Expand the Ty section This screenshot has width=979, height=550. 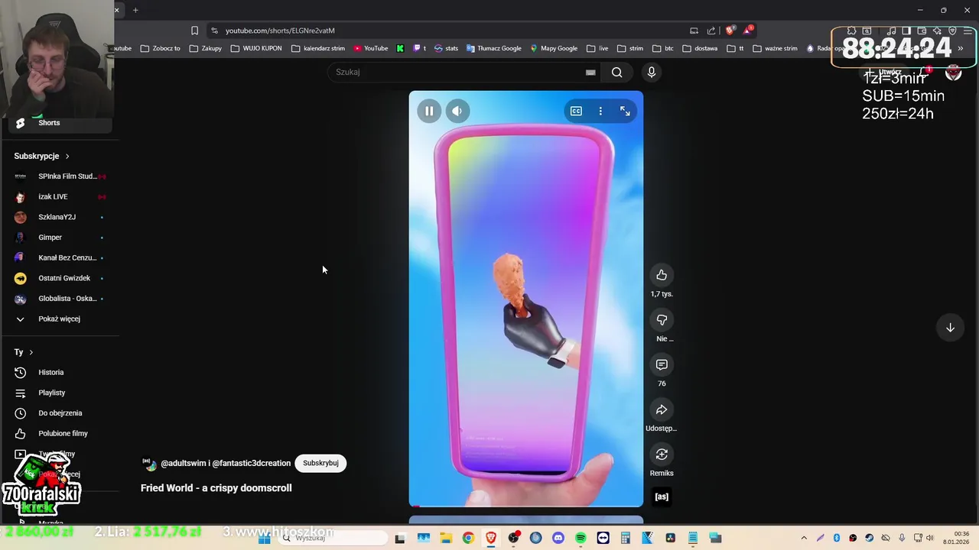pyautogui.click(x=24, y=352)
